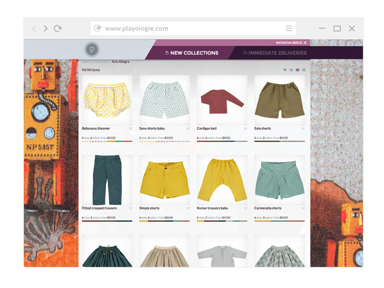Click the 94/94 items count

[91, 70]
